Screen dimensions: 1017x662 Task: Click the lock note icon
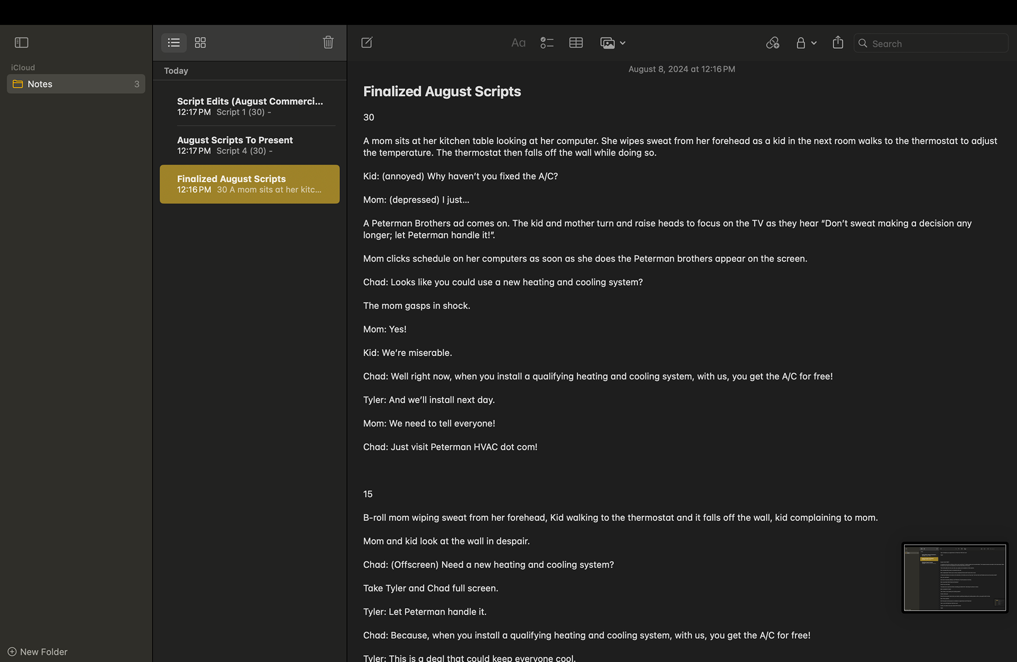tap(800, 43)
